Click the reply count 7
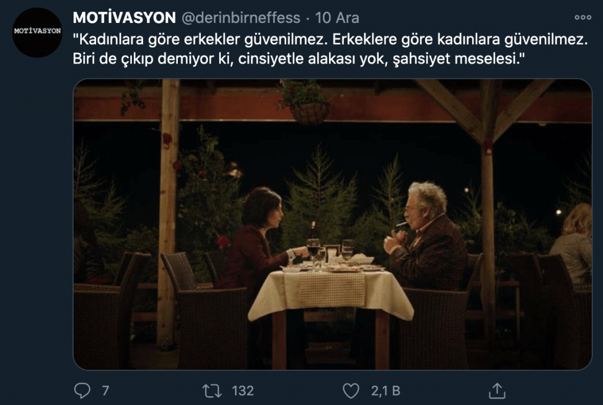 coord(105,391)
